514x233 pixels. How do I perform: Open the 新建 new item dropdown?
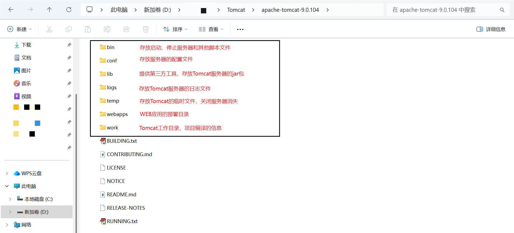[20, 29]
